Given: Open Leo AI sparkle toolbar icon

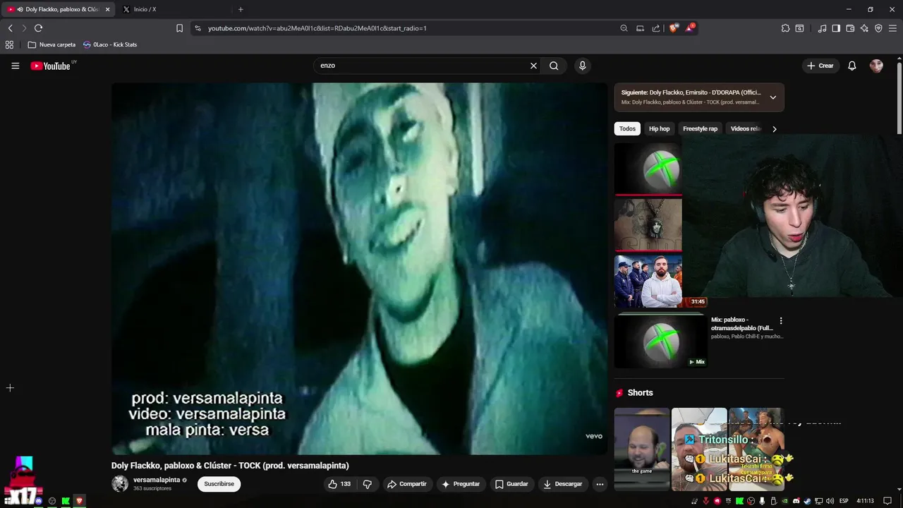Looking at the screenshot, I should pyautogui.click(x=864, y=28).
